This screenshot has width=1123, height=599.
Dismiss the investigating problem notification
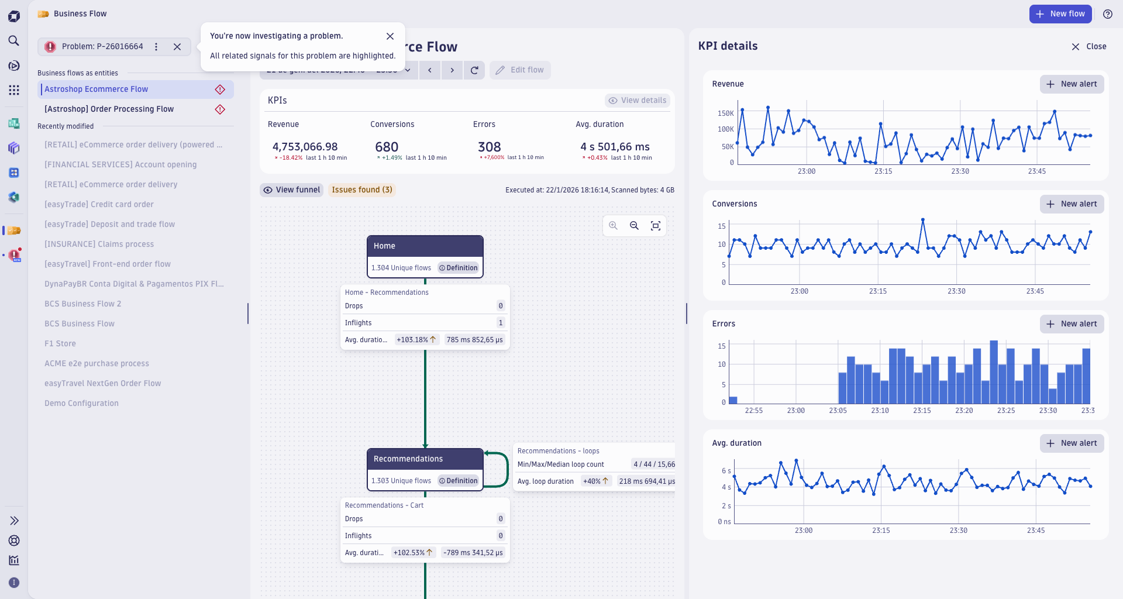(390, 36)
